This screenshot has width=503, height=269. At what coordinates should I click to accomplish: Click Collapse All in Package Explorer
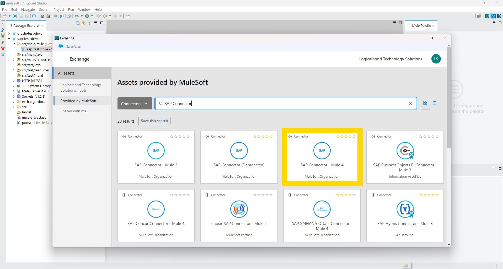(x=78, y=23)
